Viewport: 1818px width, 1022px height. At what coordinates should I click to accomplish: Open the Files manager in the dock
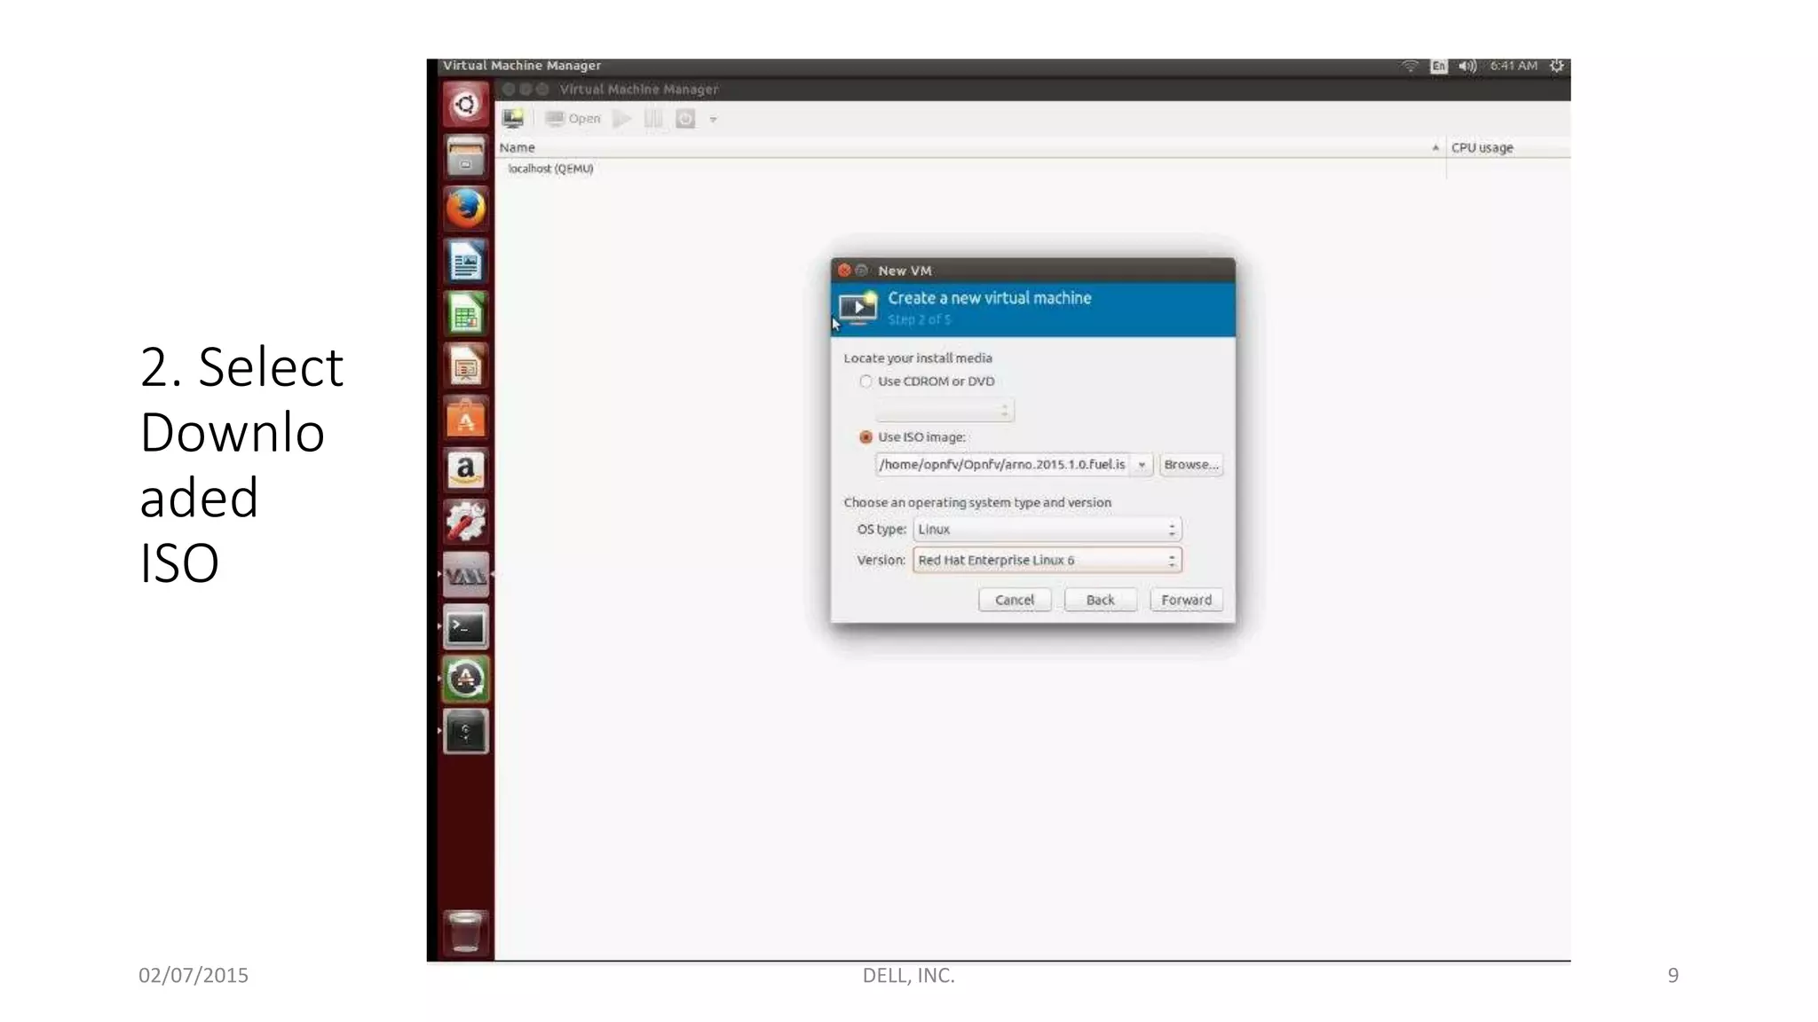pyautogui.click(x=465, y=157)
